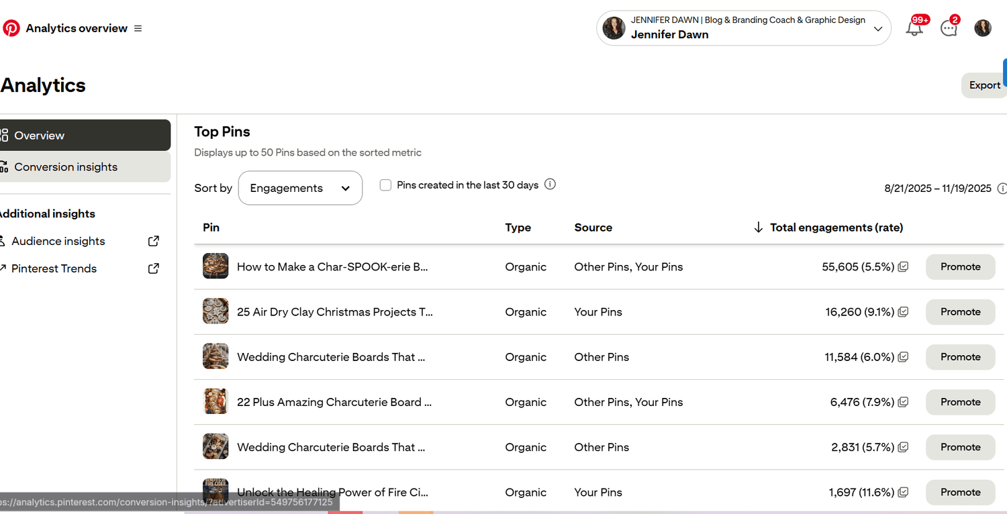Open the messages speech bubble icon
Viewport: 1007px width, 514px height.
[949, 28]
